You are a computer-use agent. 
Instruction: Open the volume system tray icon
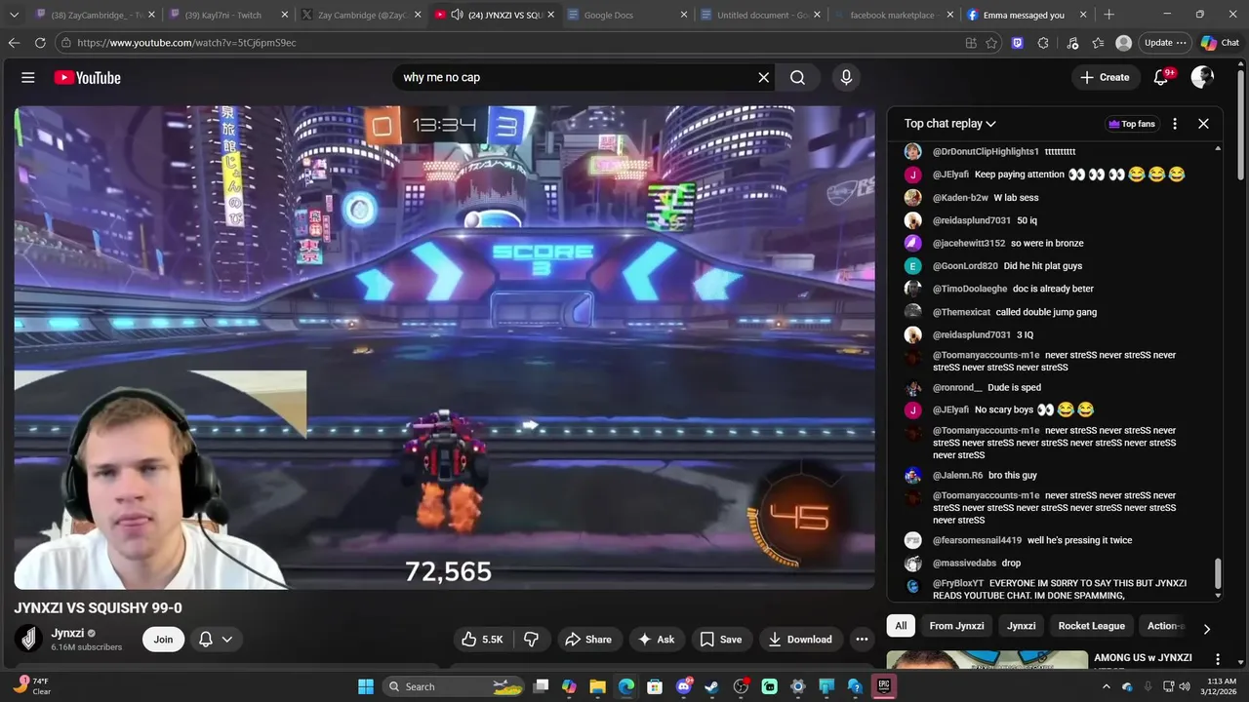pyautogui.click(x=1185, y=686)
